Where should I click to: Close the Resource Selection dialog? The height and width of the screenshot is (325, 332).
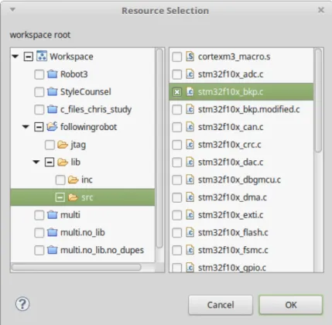(x=321, y=10)
